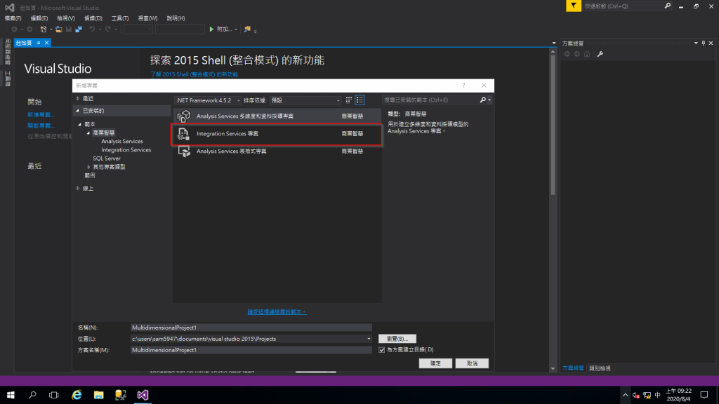The height and width of the screenshot is (404, 719).
Task: Click the online templates search link
Action: coord(277,312)
